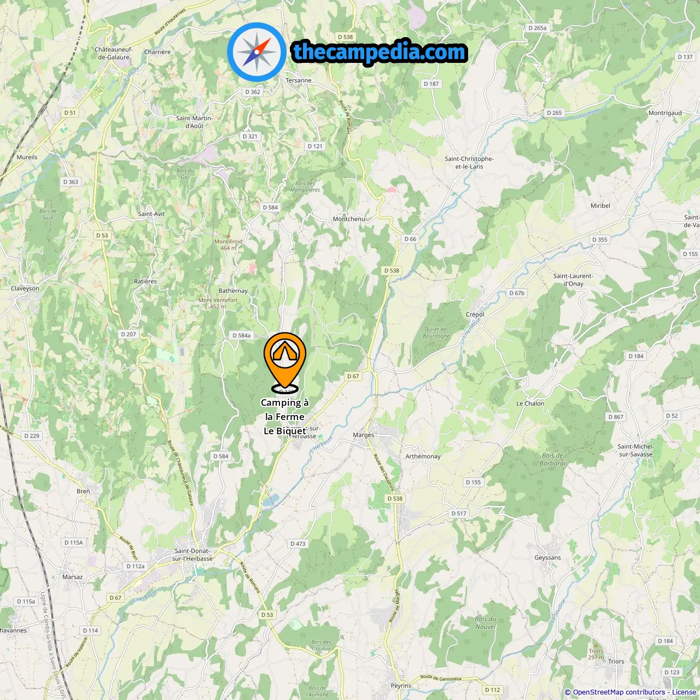Select the Montchenu village label
This screenshot has width=700, height=700.
349,219
